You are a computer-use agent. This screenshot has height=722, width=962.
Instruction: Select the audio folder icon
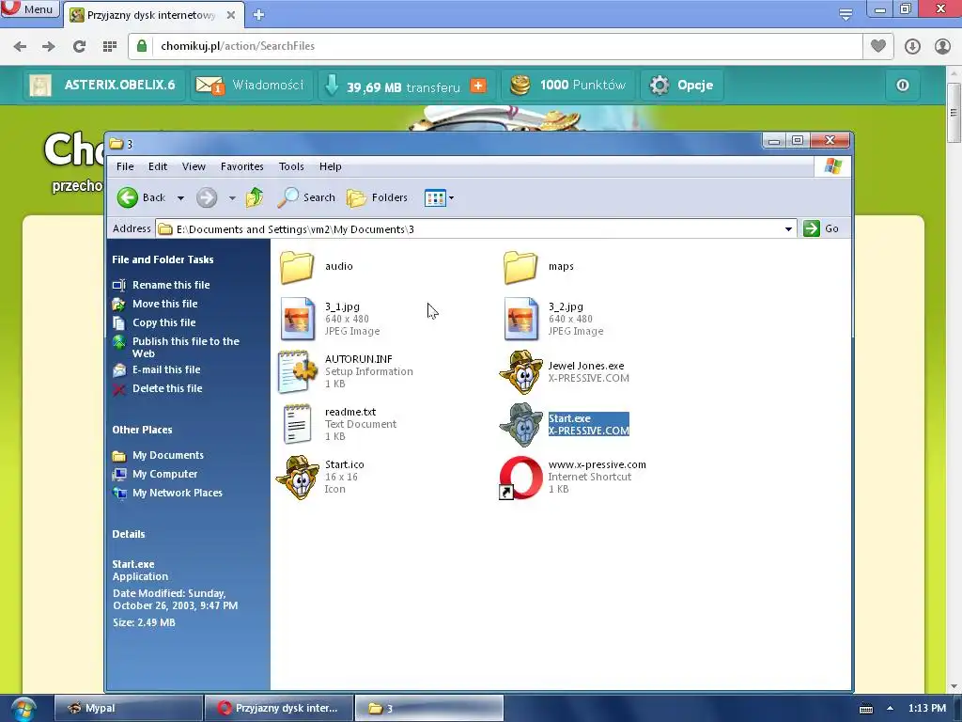point(297,267)
